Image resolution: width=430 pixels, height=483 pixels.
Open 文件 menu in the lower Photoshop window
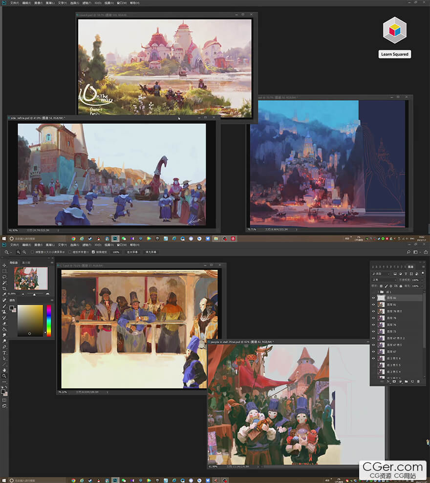(15, 245)
